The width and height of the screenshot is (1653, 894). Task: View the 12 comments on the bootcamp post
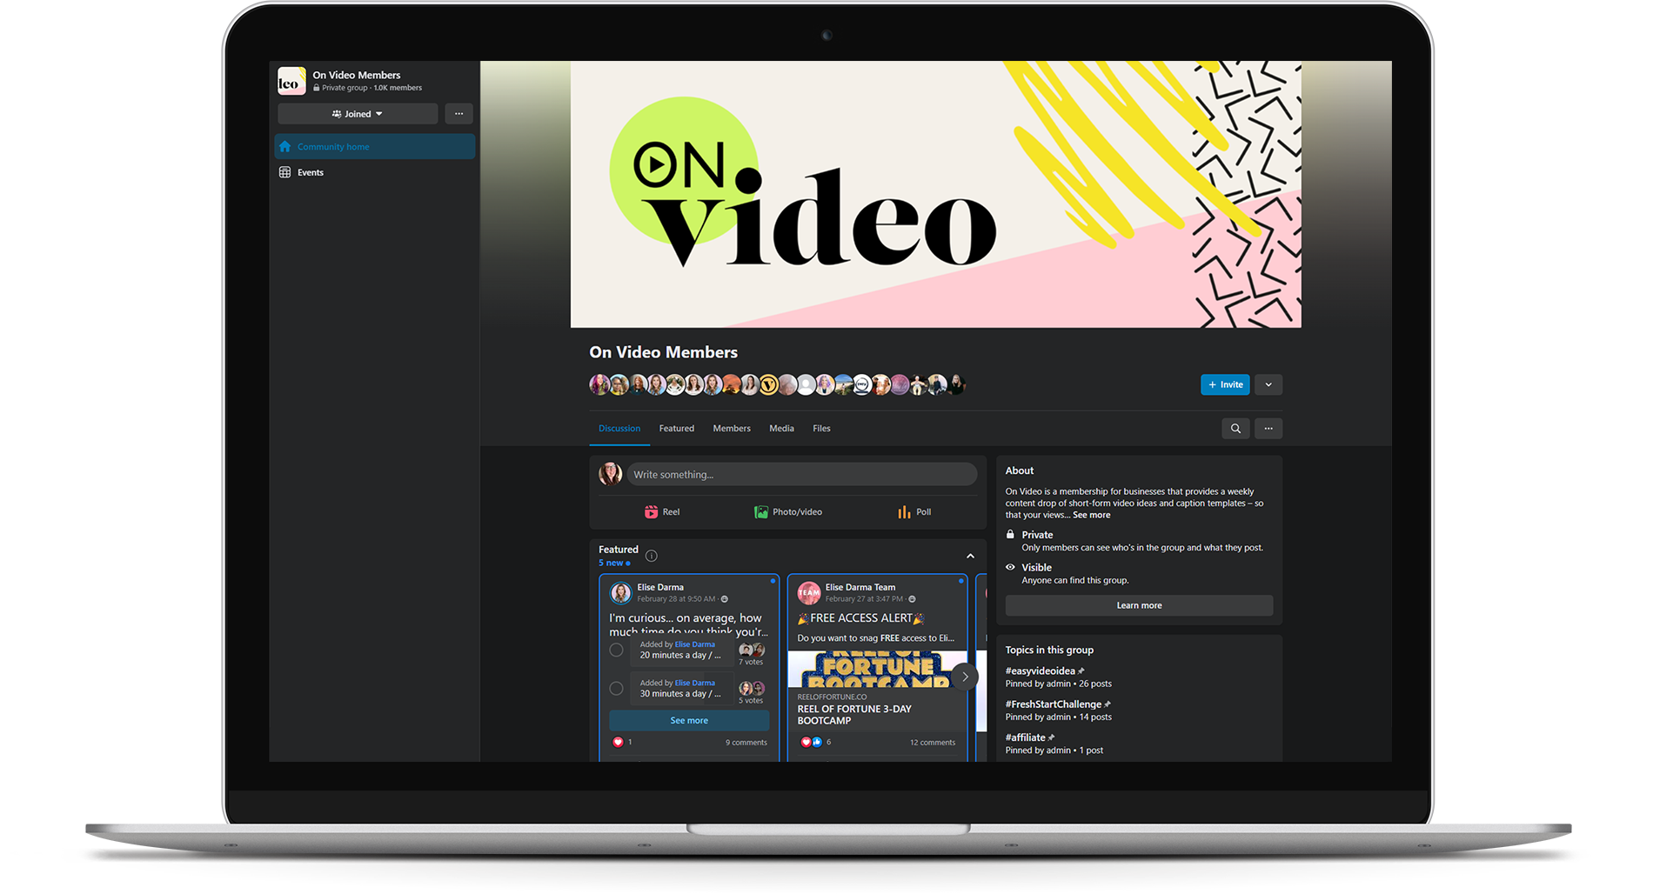coord(933,743)
